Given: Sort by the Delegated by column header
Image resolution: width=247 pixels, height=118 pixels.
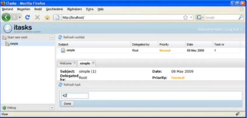Looking at the screenshot, I should [x=144, y=45].
